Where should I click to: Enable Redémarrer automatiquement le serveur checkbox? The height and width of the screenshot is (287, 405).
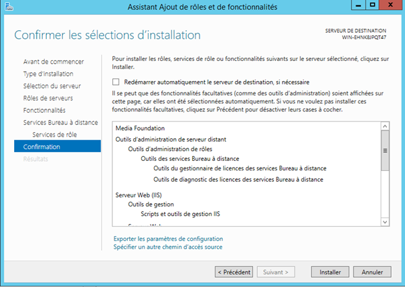[x=116, y=82]
